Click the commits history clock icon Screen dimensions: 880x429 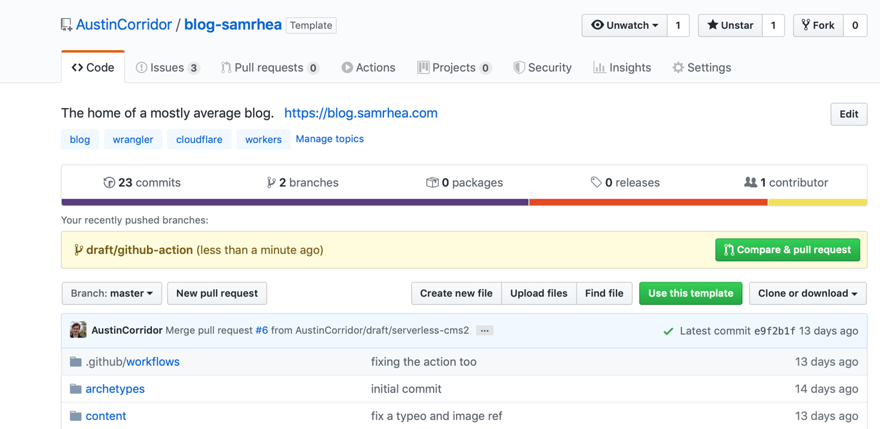coord(109,183)
